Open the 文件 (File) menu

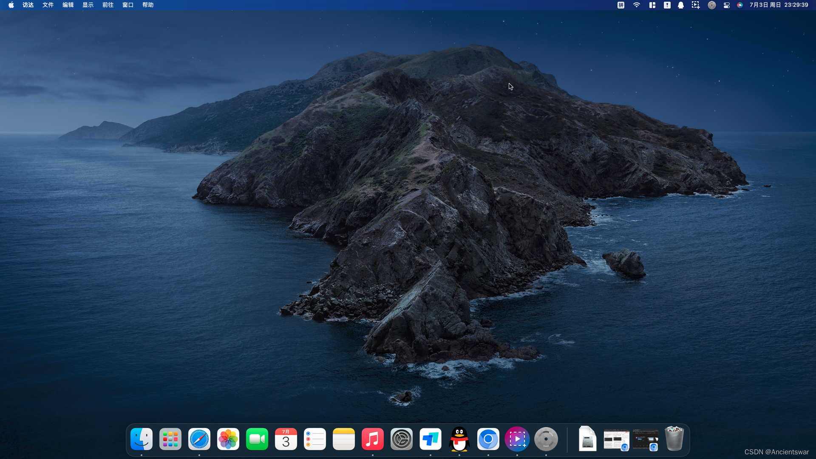(48, 5)
